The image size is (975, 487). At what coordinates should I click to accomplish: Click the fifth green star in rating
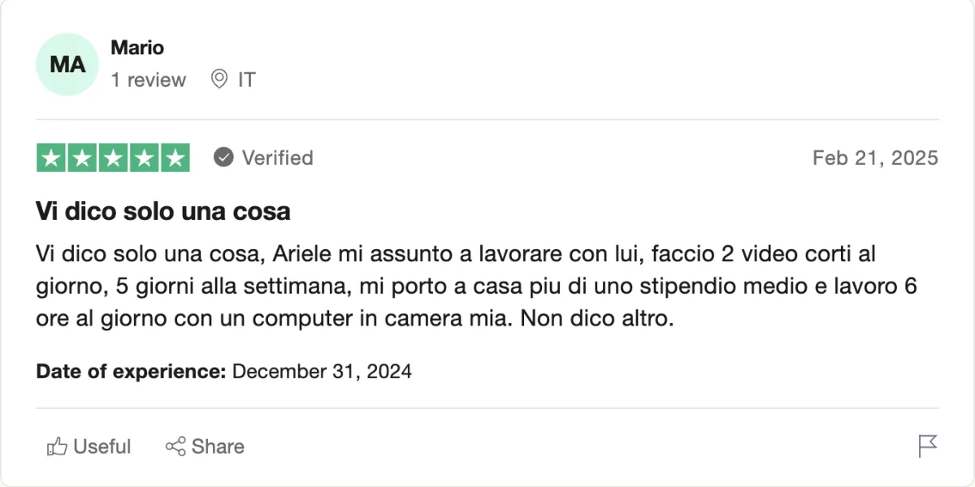coord(175,157)
